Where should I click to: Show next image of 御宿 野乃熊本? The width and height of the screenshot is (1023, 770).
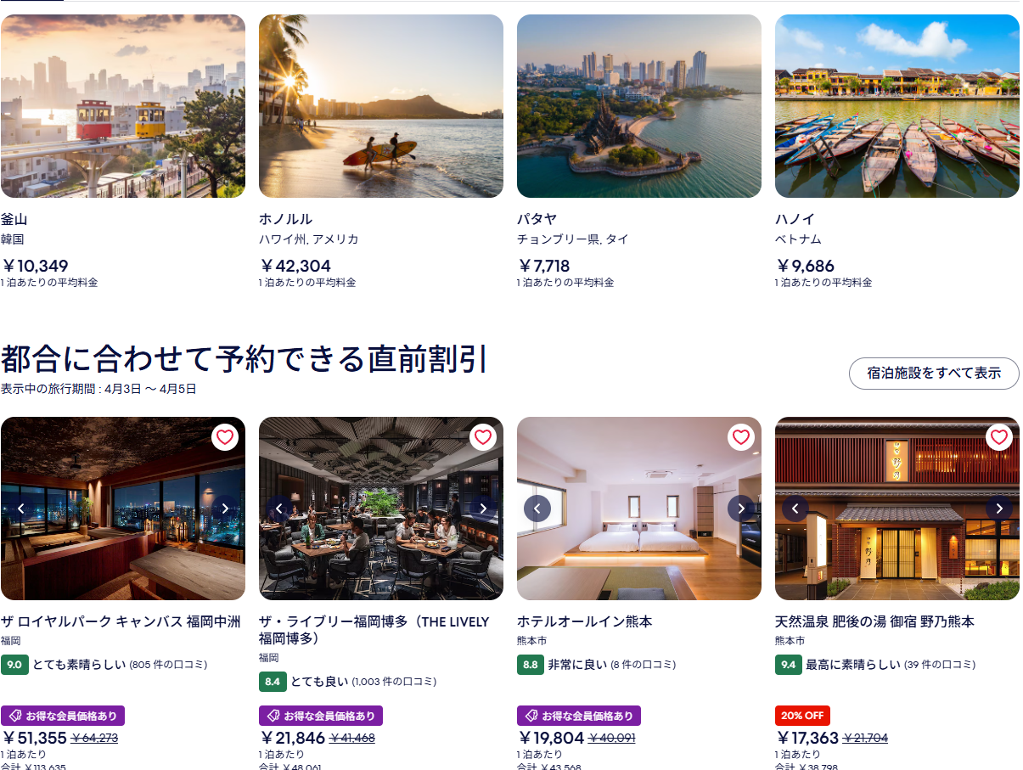click(999, 509)
